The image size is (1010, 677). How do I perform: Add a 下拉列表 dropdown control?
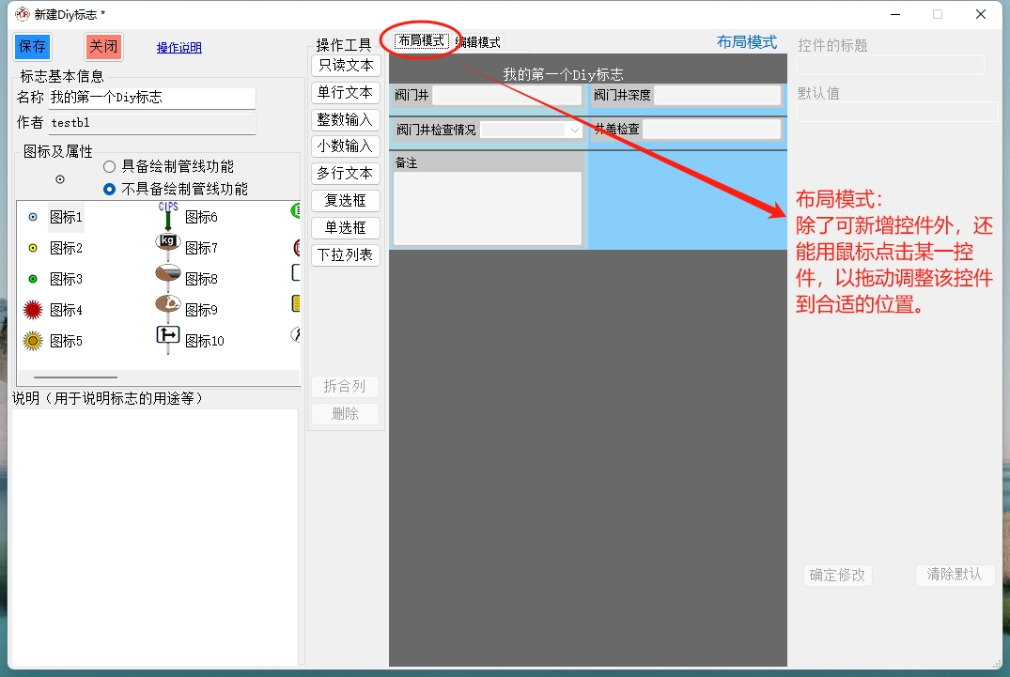[x=345, y=255]
